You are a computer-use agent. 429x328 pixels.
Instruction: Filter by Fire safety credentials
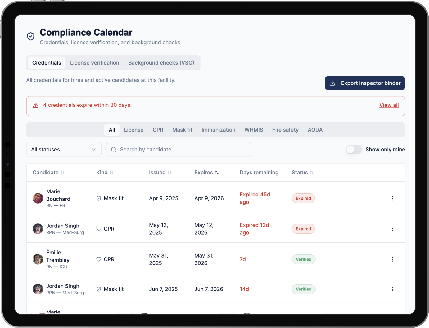[x=285, y=130]
